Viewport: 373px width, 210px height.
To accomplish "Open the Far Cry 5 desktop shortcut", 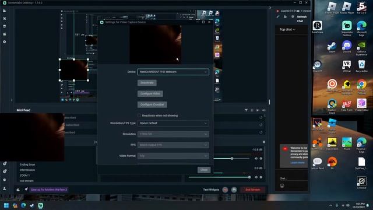I will click(x=361, y=8).
